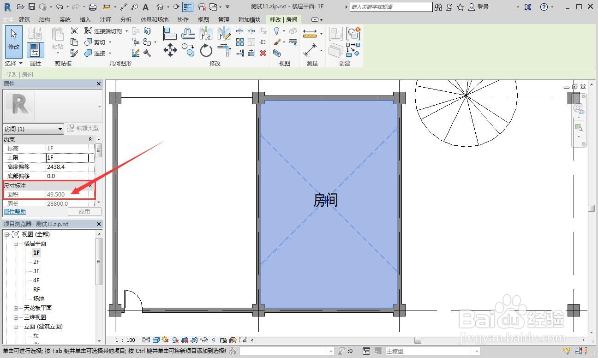Click the red Delete X icon
The width and height of the screenshot is (598, 358).
263,53
